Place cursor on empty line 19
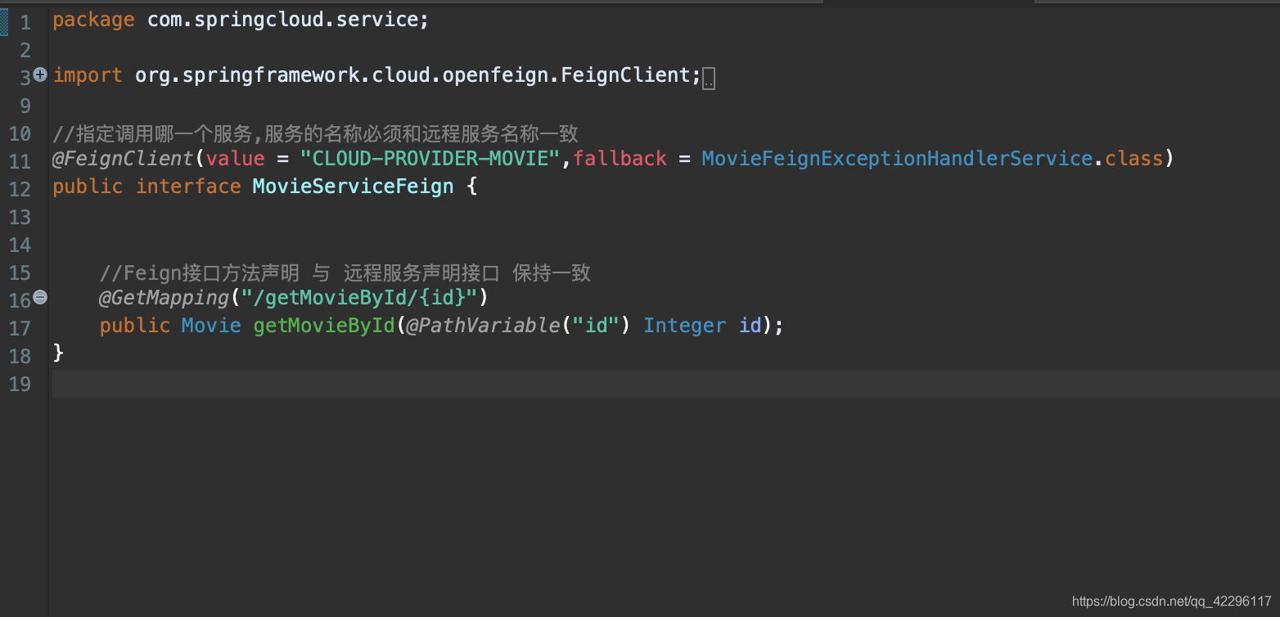The width and height of the screenshot is (1280, 617). pos(665,384)
